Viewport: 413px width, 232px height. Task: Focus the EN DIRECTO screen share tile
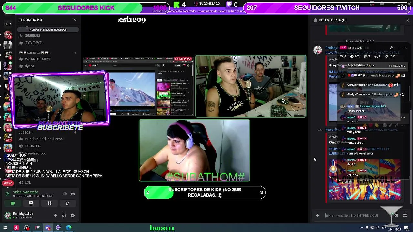click(138, 86)
